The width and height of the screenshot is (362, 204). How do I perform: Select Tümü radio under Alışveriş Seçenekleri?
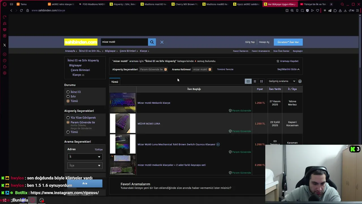[x=68, y=132]
